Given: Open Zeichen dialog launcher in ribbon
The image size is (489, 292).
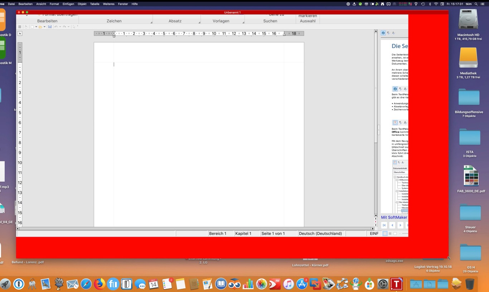Looking at the screenshot, I should pos(151,23).
